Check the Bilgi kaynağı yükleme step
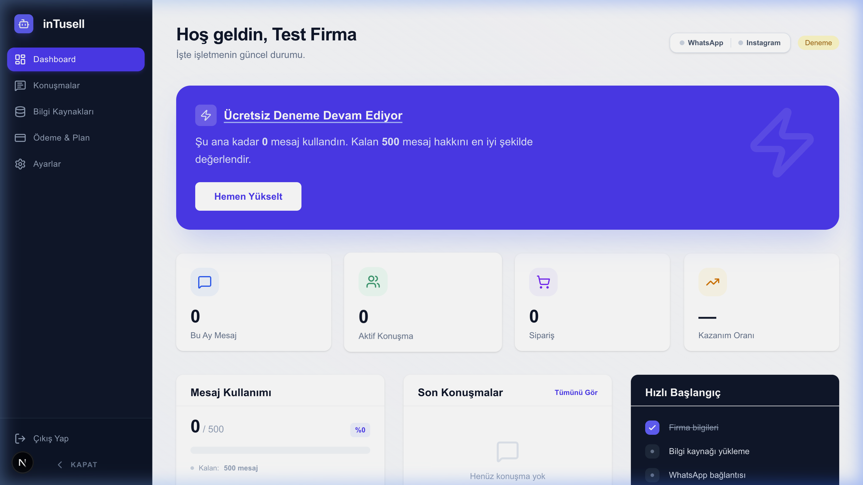 pos(652,451)
